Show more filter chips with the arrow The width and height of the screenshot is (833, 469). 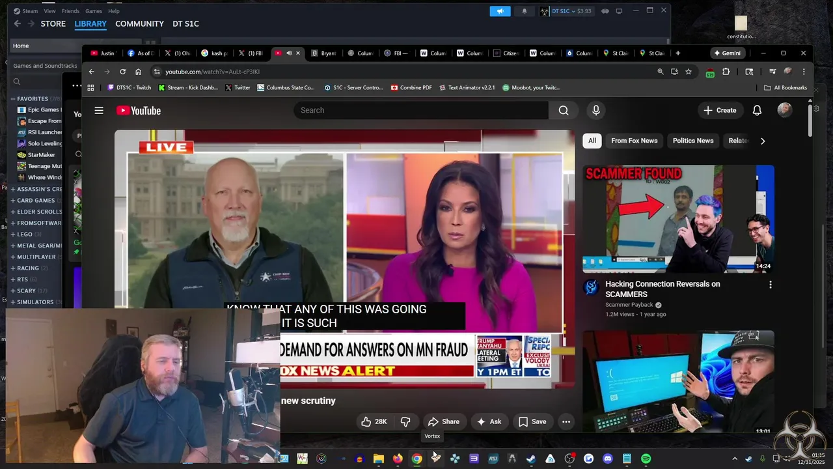[x=763, y=141]
